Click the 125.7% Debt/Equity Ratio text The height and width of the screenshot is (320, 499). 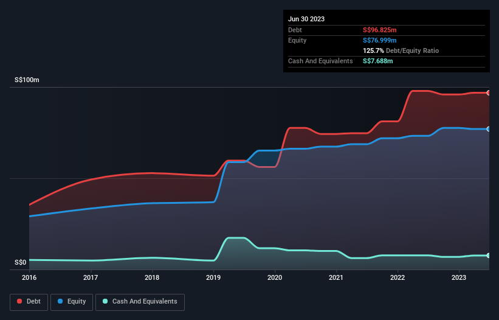click(401, 50)
